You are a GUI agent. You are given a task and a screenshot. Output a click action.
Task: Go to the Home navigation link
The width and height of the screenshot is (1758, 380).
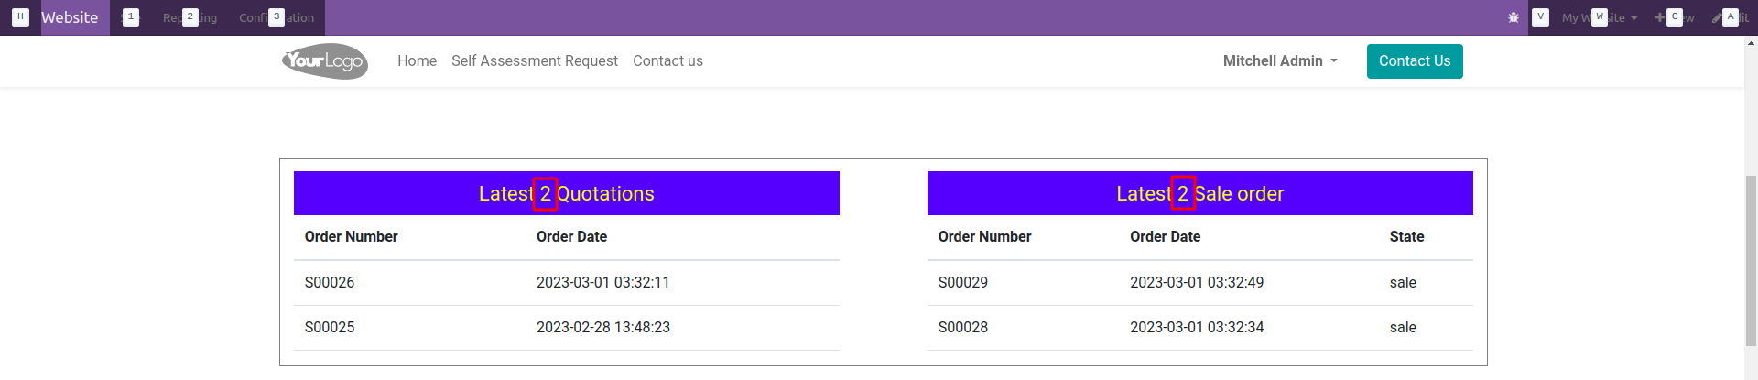click(x=417, y=61)
